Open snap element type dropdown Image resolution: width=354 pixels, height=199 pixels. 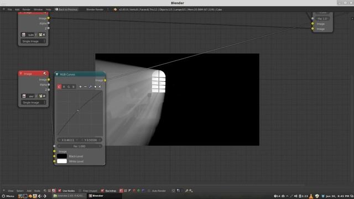(179, 191)
